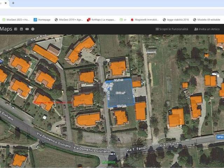Open the Modello 69 editabile bookmark
Viewport: 224px width, 168px height.
point(207,20)
